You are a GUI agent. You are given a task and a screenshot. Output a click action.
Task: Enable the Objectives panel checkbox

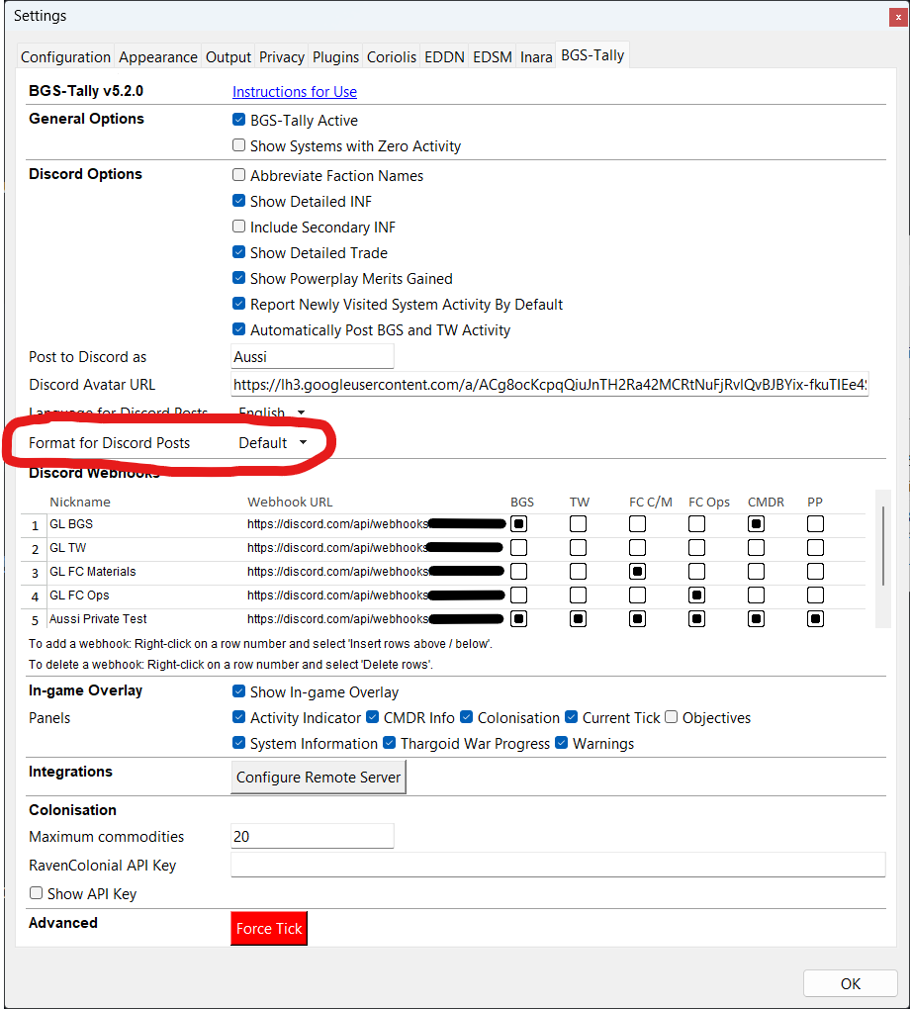[x=672, y=717]
